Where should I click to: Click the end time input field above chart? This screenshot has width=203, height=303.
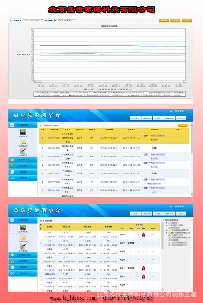[65, 20]
